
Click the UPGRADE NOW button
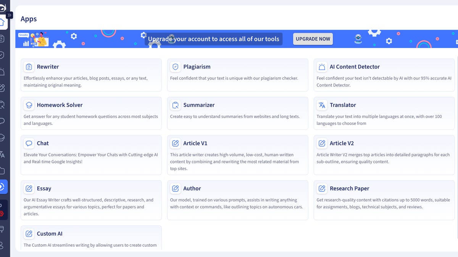point(313,38)
